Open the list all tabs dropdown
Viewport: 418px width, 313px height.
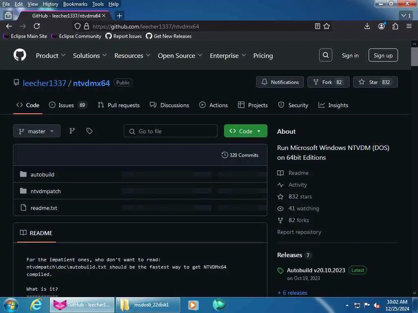point(407,16)
